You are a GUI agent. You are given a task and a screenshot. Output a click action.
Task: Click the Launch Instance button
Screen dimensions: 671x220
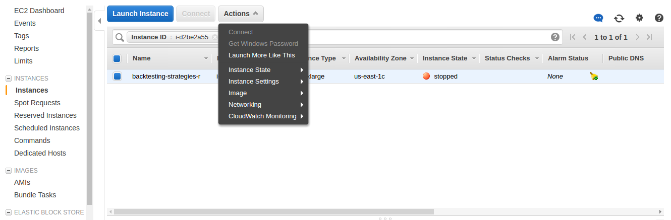[140, 14]
